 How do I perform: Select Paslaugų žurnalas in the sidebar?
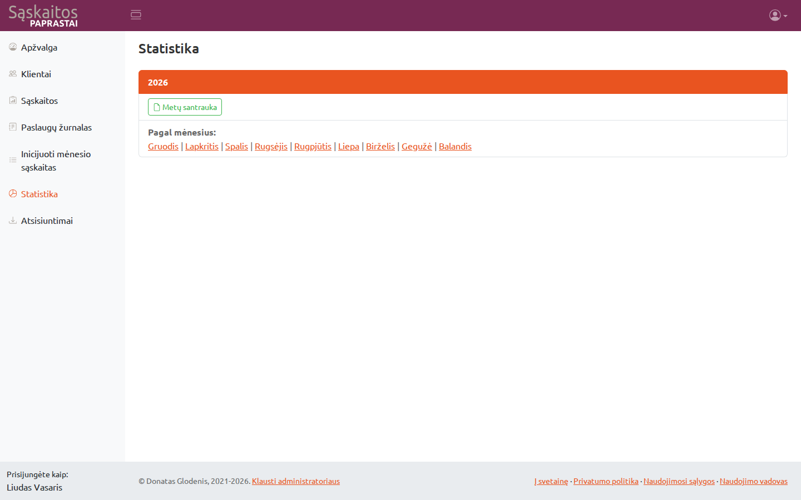point(62,127)
